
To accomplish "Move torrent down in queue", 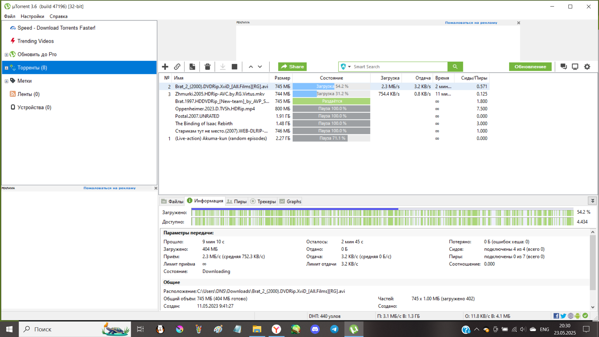I will 260,66.
